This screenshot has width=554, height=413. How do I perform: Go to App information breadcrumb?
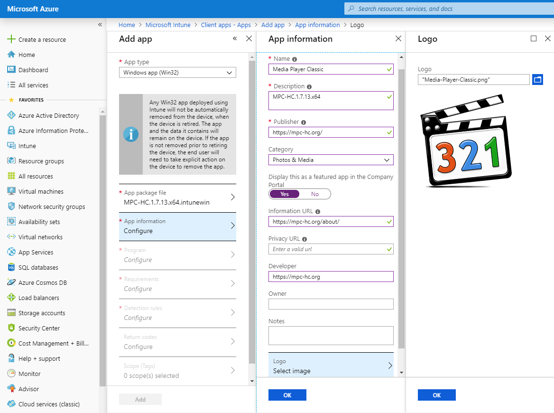(x=317, y=25)
